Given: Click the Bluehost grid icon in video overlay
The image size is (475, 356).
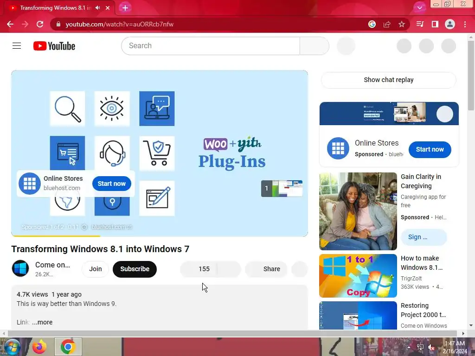Looking at the screenshot, I should click(29, 184).
